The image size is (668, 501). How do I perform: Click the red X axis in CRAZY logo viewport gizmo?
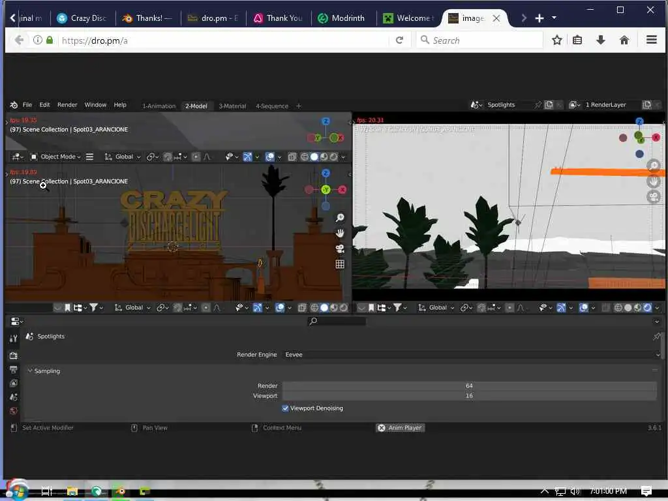click(342, 190)
